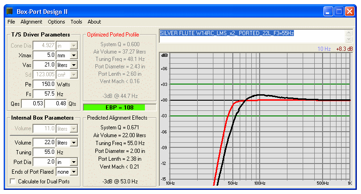Close the Box-Port Design II window
361x194 pixels.
(349, 12)
